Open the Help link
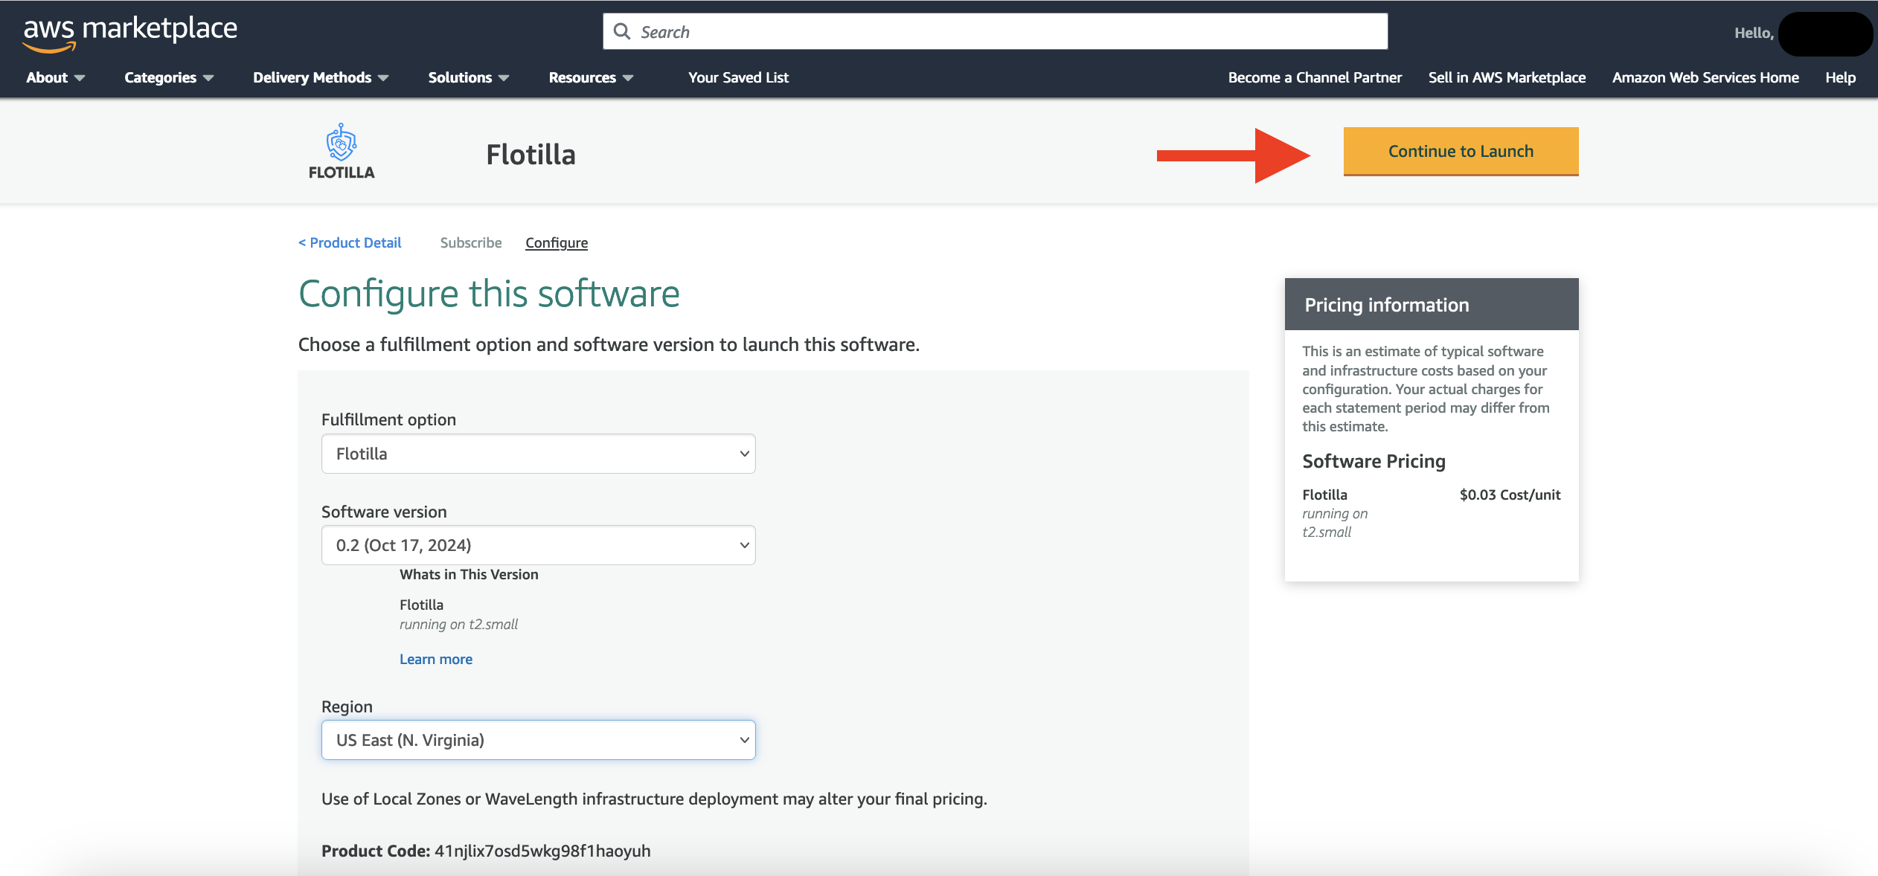 pos(1840,77)
